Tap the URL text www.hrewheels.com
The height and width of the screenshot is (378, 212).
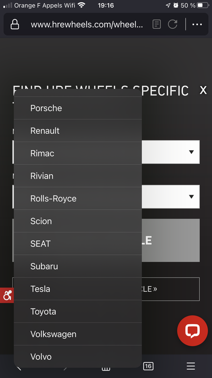tap(87, 25)
